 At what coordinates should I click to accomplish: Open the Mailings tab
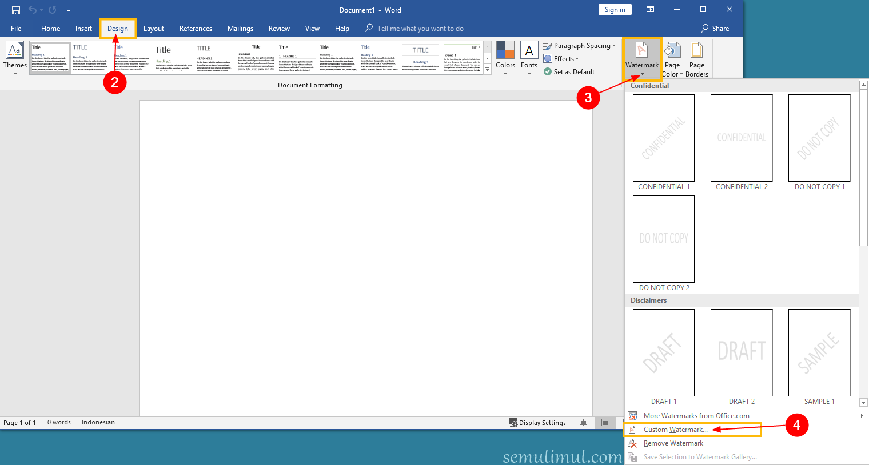(x=240, y=29)
